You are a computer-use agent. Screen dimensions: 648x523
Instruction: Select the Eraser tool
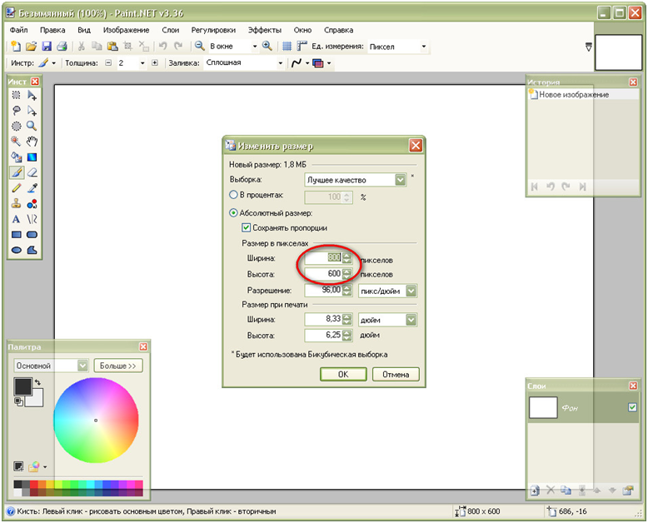pos(32,172)
